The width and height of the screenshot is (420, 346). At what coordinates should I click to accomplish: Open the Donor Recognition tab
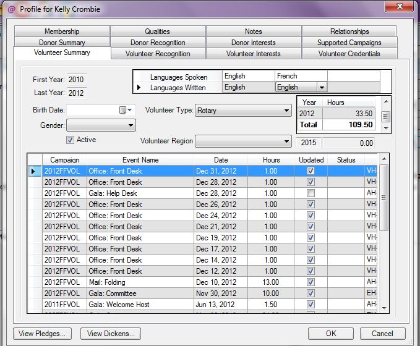[x=158, y=43]
